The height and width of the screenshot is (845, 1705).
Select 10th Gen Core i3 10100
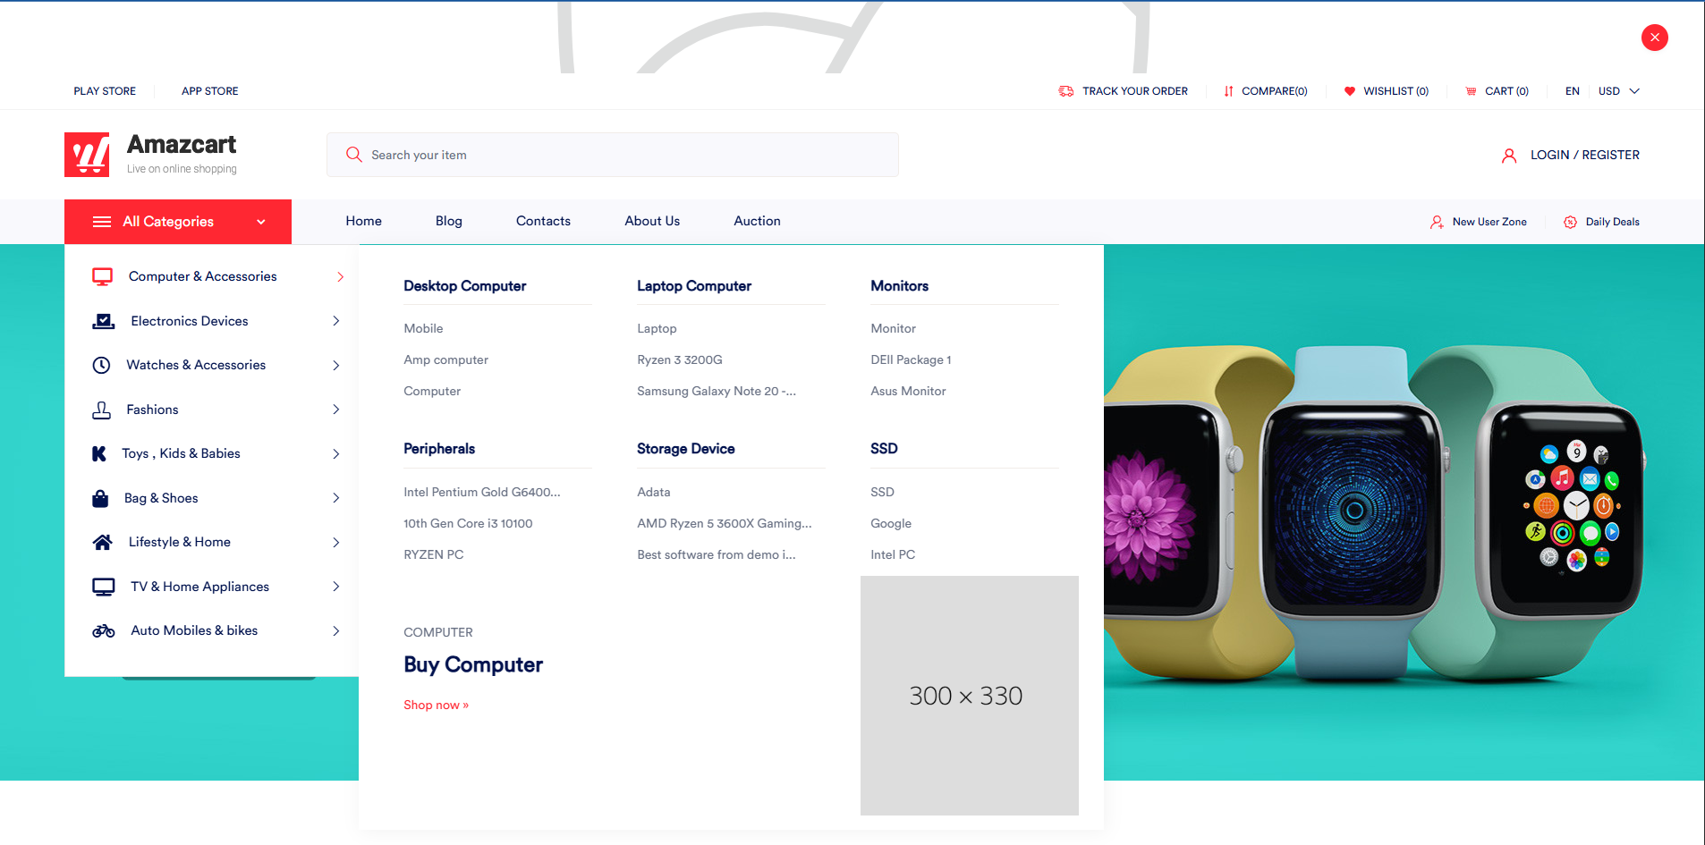click(x=468, y=523)
